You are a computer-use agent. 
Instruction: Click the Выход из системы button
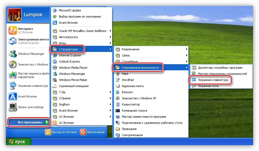click(61, 132)
